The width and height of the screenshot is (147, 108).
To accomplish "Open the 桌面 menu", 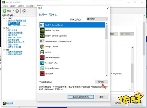I will [x=21, y=6].
